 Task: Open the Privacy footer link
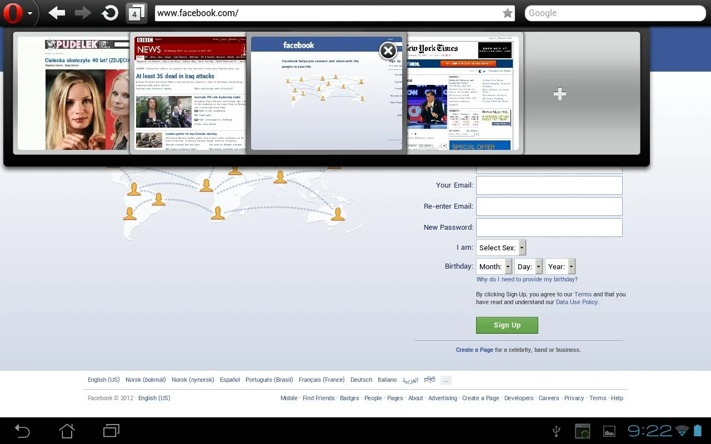[x=574, y=398]
